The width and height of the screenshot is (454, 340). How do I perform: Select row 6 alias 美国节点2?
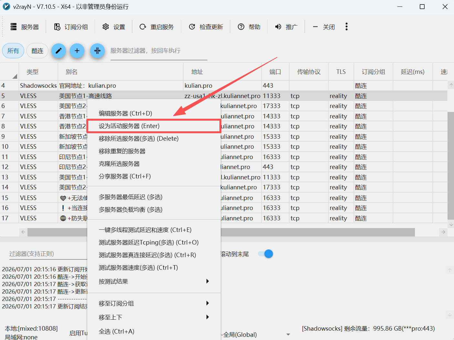[73, 106]
